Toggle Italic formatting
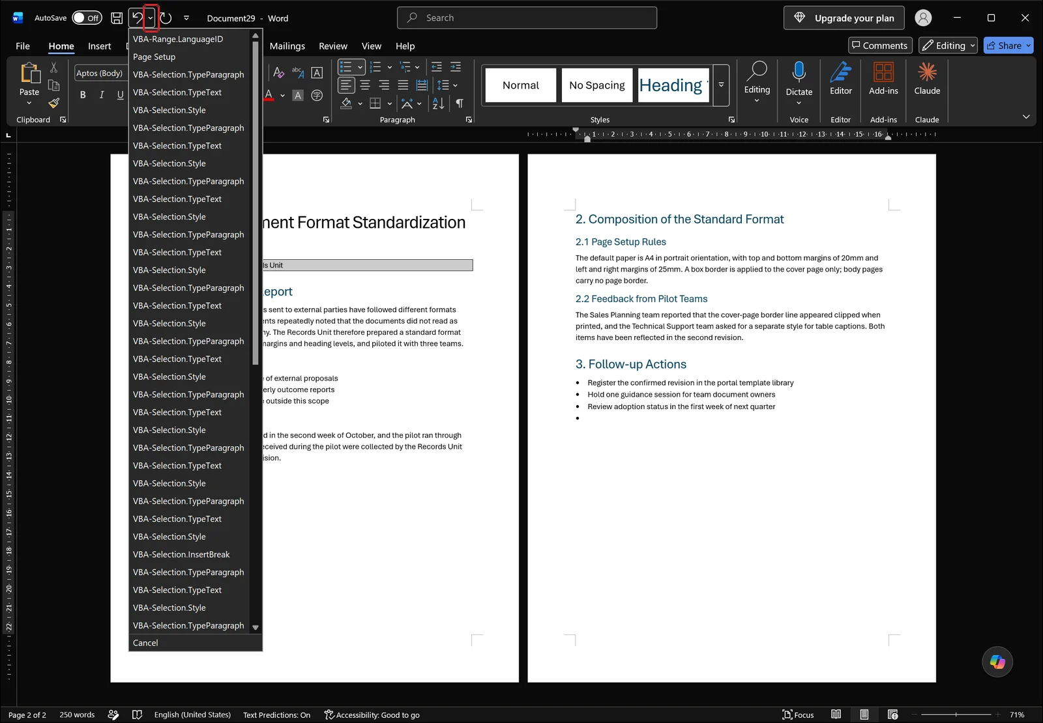This screenshot has width=1043, height=723. point(102,95)
